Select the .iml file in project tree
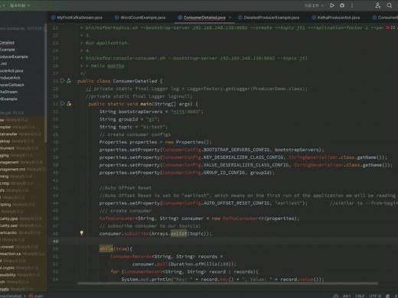The image size is (398, 298). [x=3, y=63]
